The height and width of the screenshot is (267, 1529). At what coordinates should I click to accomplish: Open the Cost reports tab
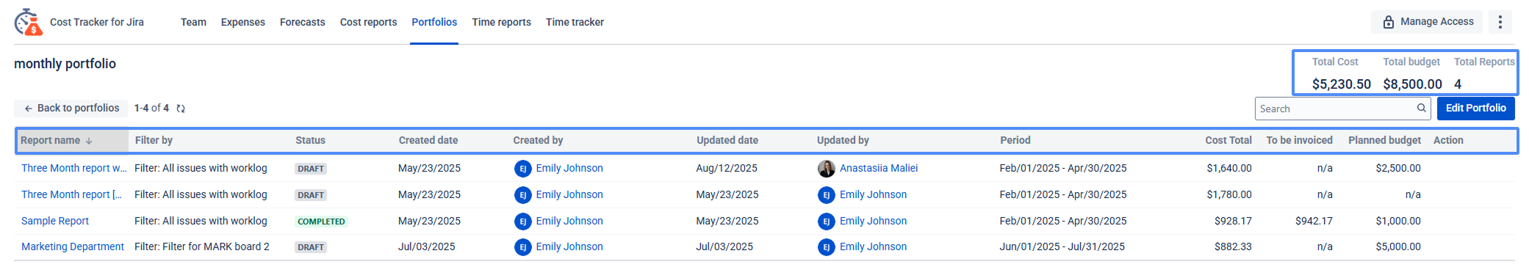pos(368,22)
